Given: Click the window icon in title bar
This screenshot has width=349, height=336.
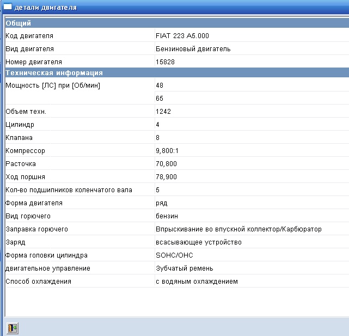Looking at the screenshot, I should 8,8.
